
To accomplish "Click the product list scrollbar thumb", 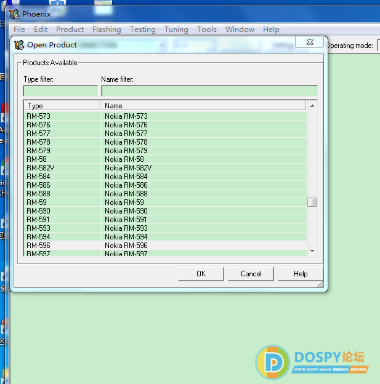I will tap(312, 202).
